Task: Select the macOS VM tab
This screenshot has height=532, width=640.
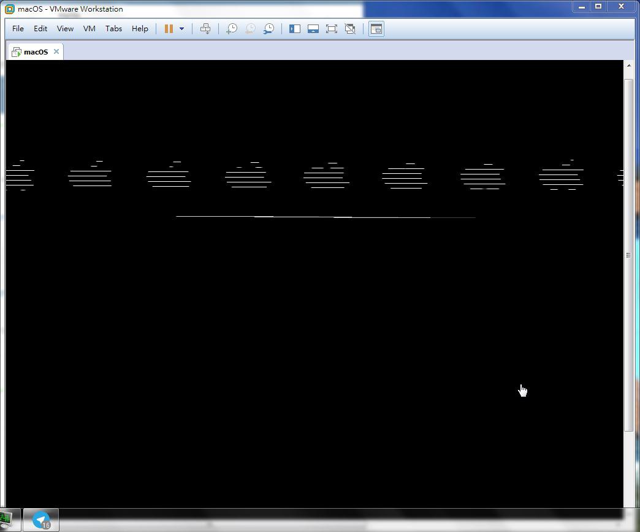Action: (35, 52)
